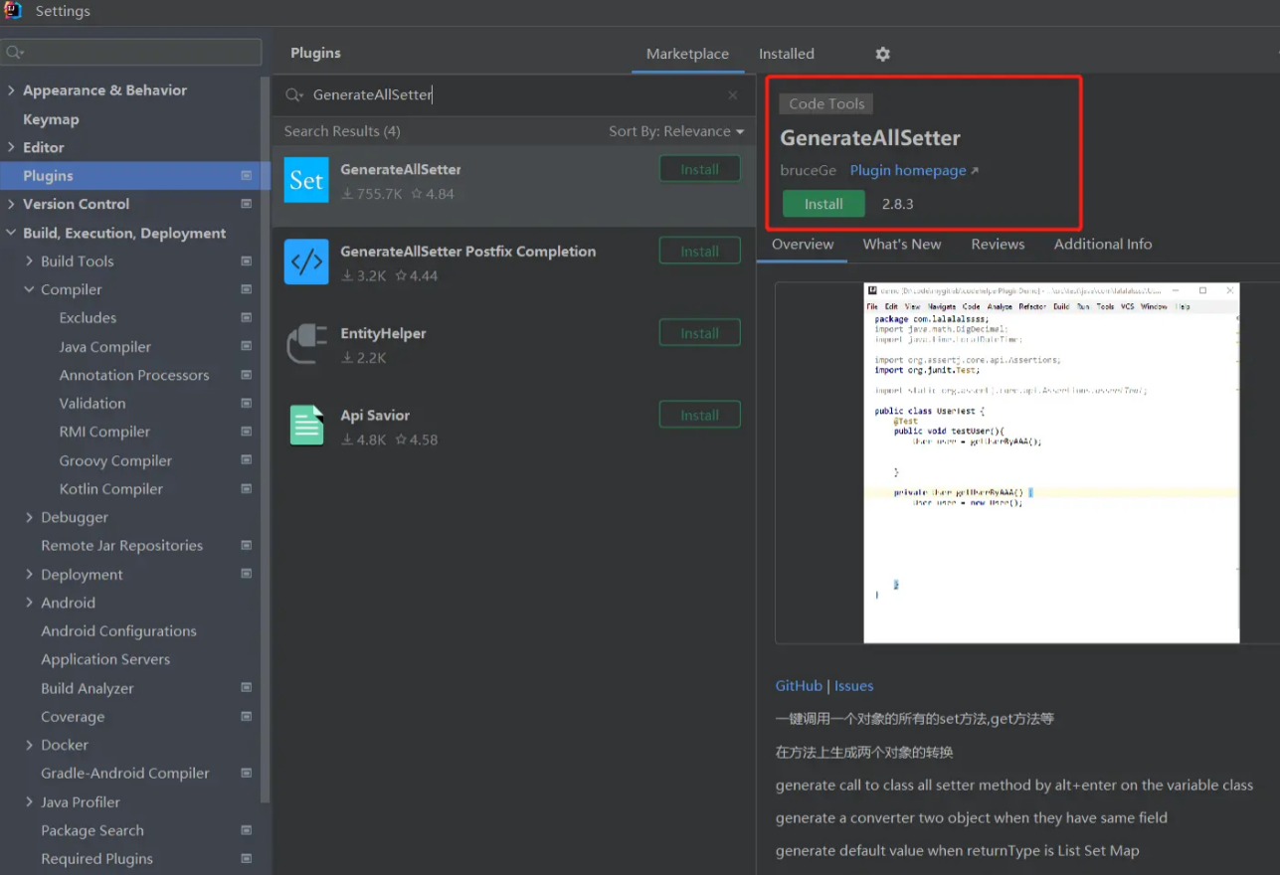
Task: Click the plugin demo screenshot preview
Action: [x=1051, y=463]
